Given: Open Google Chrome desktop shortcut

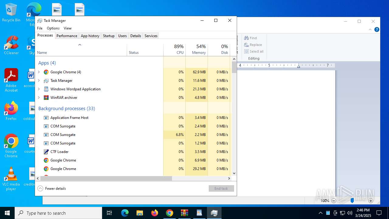Looking at the screenshot, I should [11, 146].
